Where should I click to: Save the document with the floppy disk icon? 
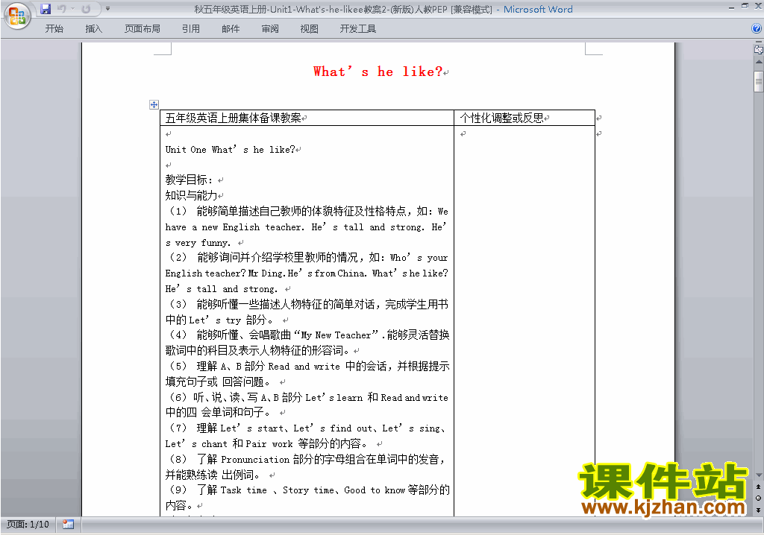[46, 9]
